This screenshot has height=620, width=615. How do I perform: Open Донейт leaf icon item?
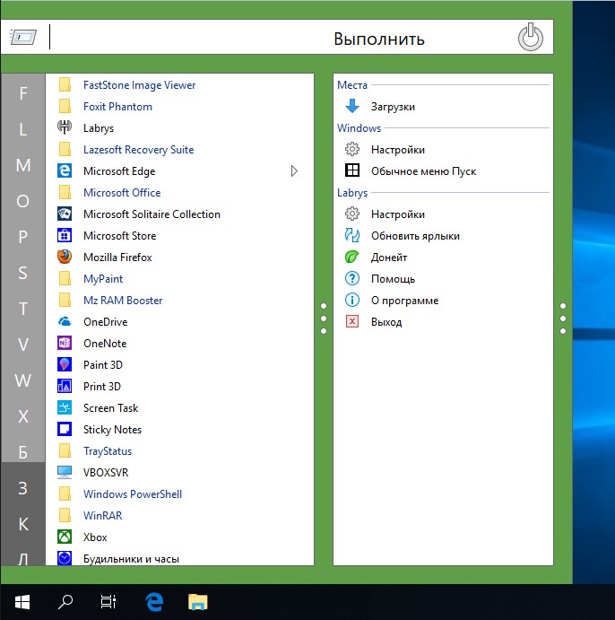[352, 257]
